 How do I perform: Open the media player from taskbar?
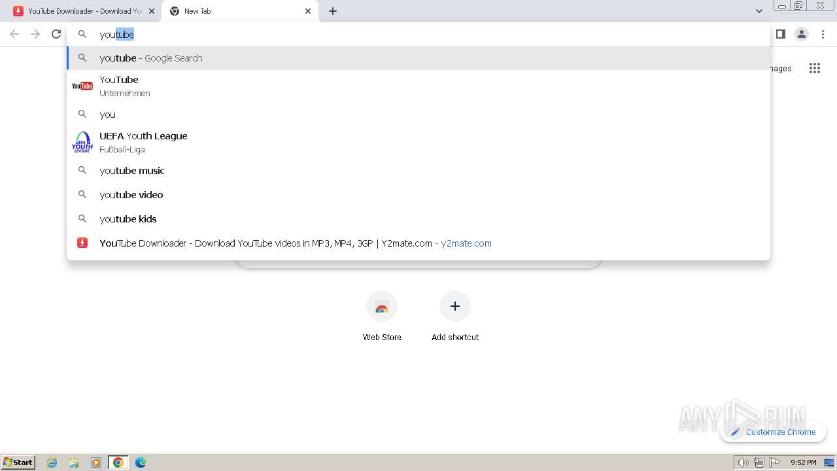(x=96, y=462)
